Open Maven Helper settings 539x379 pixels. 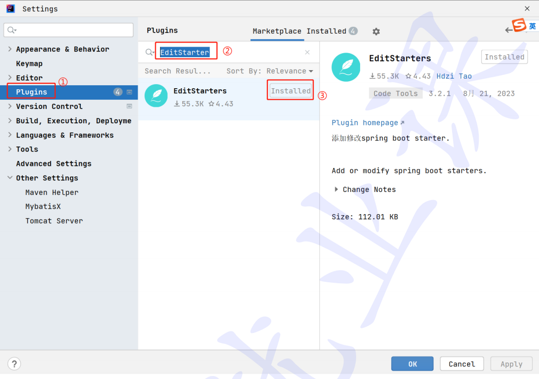(52, 193)
